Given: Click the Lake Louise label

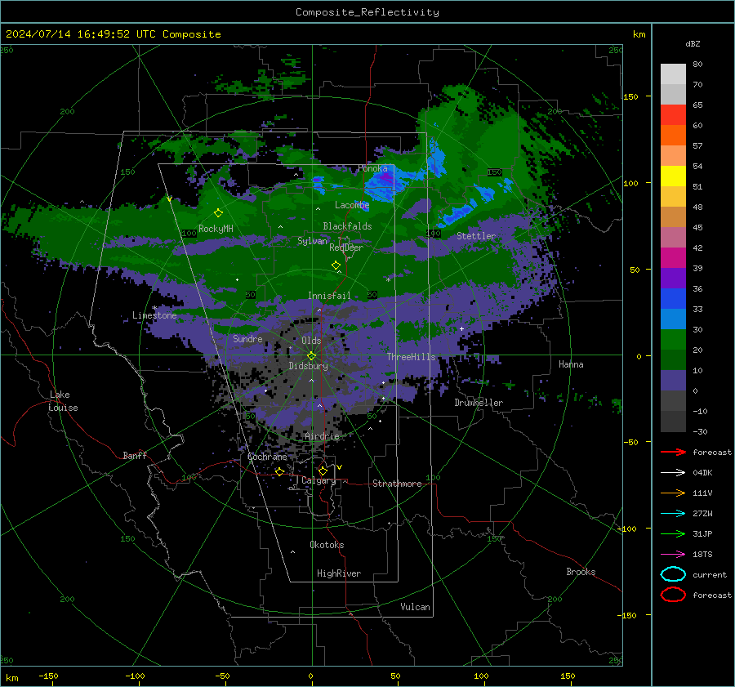Looking at the screenshot, I should pos(63,401).
